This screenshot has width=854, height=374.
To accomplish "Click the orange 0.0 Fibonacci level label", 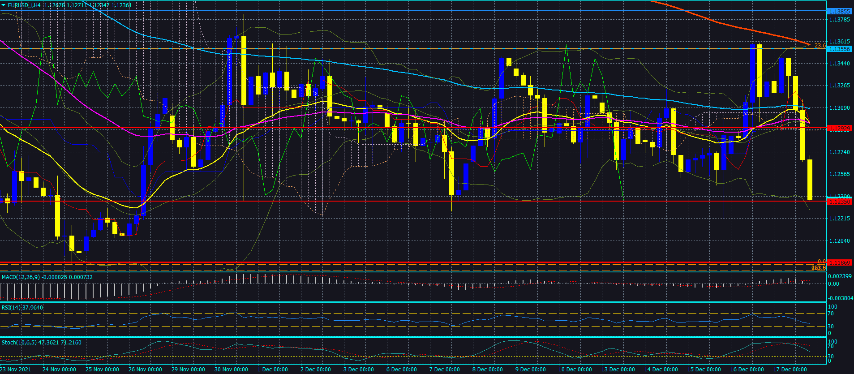I will 822,262.
